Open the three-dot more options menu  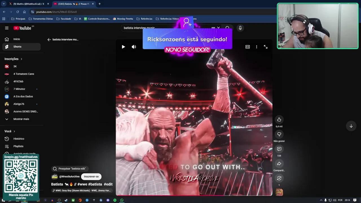(256, 47)
